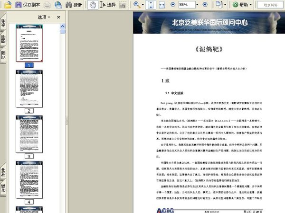Click the fit width icon
The height and width of the screenshot is (213, 285).
tap(162, 5)
